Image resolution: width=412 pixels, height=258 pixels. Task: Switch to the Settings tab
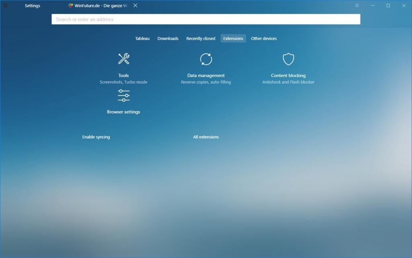(x=32, y=6)
